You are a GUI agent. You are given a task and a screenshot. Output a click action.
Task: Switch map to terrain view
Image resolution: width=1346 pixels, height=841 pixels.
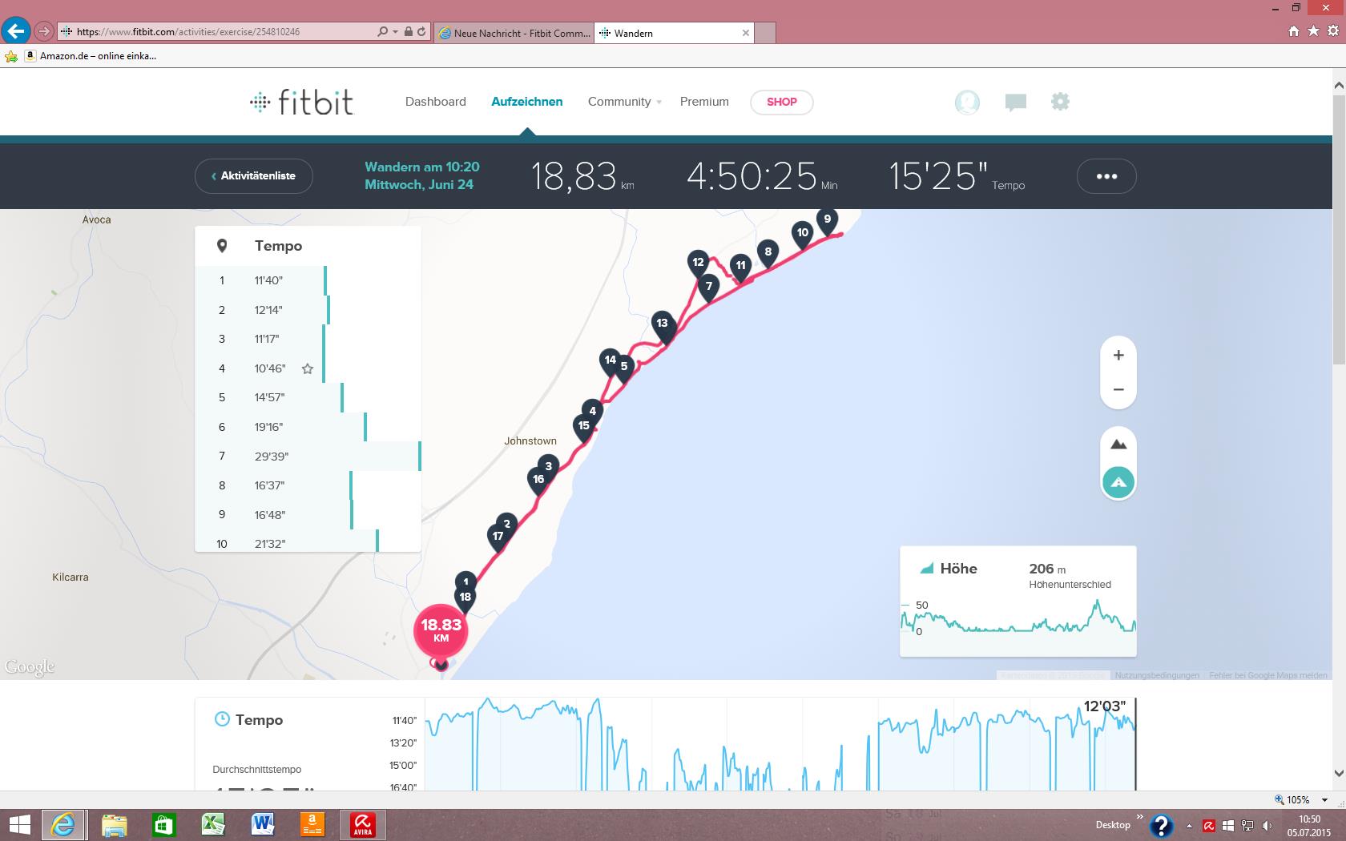[1118, 445]
